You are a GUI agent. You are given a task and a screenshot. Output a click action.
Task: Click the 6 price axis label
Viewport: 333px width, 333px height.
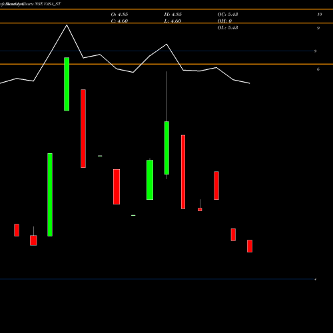point(318,69)
